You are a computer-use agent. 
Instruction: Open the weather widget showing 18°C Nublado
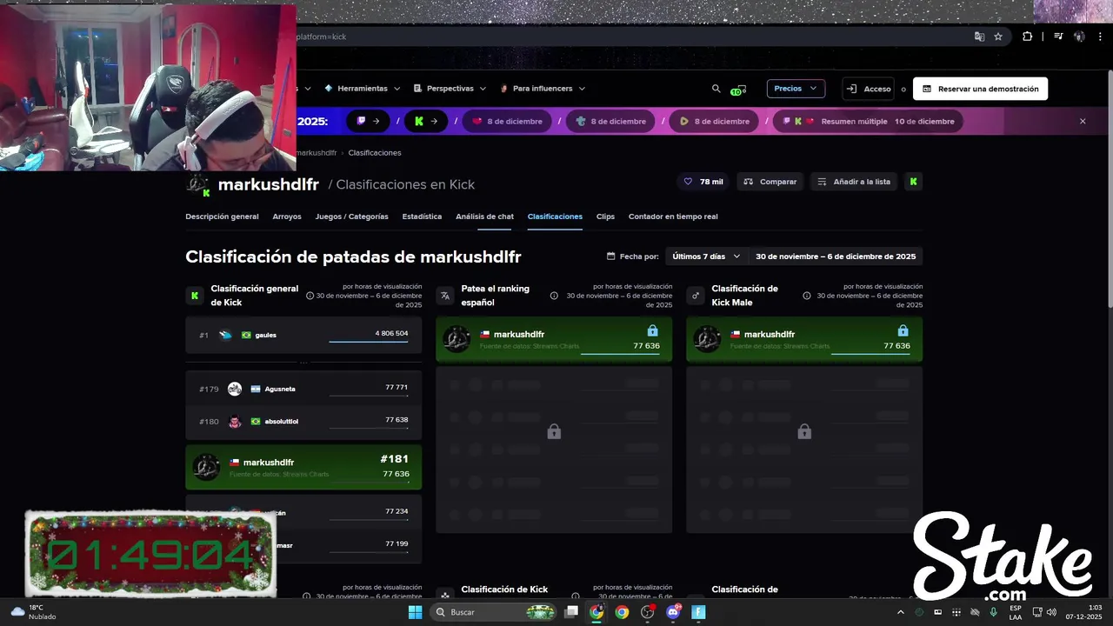pyautogui.click(x=33, y=612)
